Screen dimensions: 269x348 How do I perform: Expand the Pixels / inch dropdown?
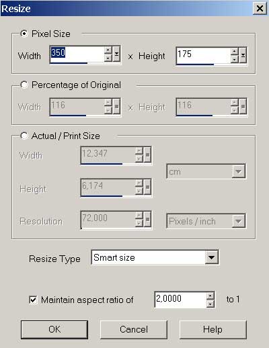coord(238,221)
